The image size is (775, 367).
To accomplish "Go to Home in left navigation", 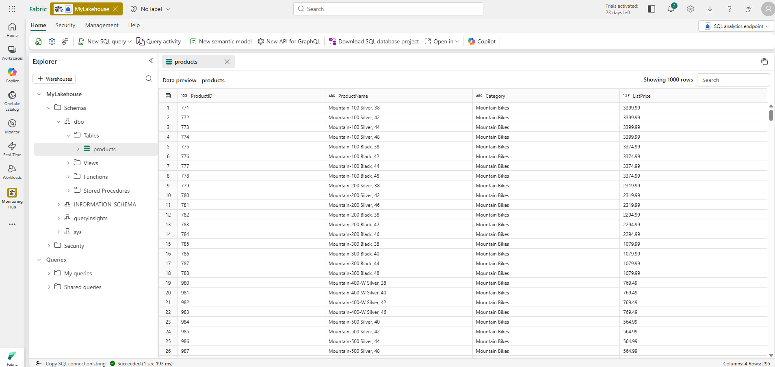I will tap(12, 30).
